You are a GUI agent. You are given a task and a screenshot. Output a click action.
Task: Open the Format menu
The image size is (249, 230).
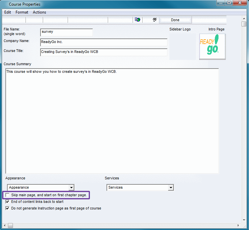[22, 12]
